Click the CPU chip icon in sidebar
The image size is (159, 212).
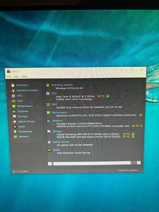(13, 96)
